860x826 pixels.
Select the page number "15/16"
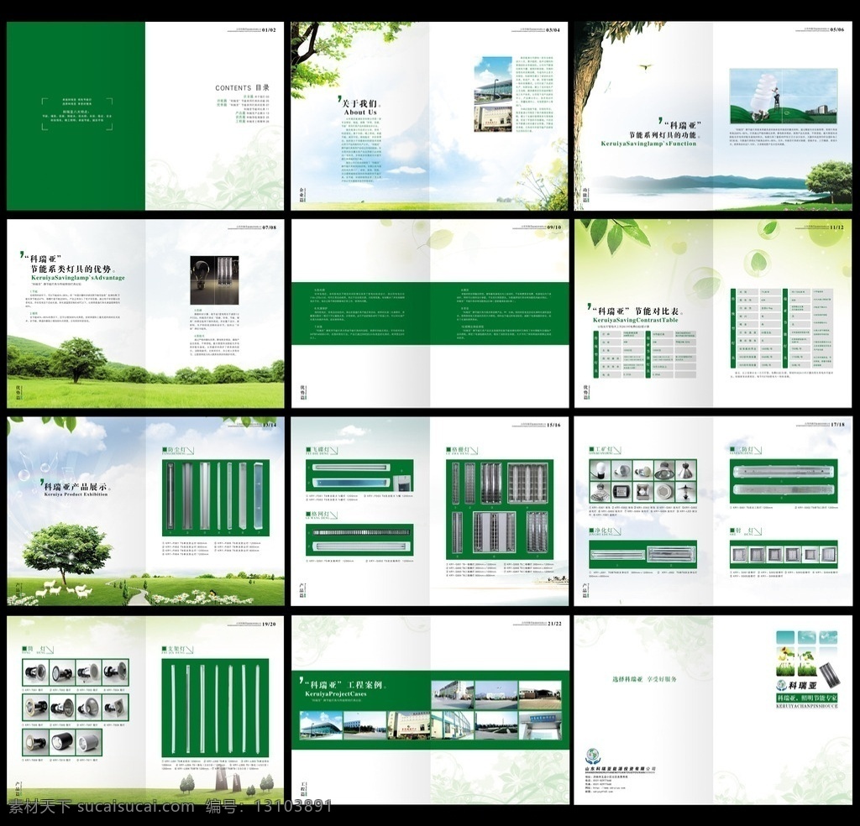[x=554, y=426]
